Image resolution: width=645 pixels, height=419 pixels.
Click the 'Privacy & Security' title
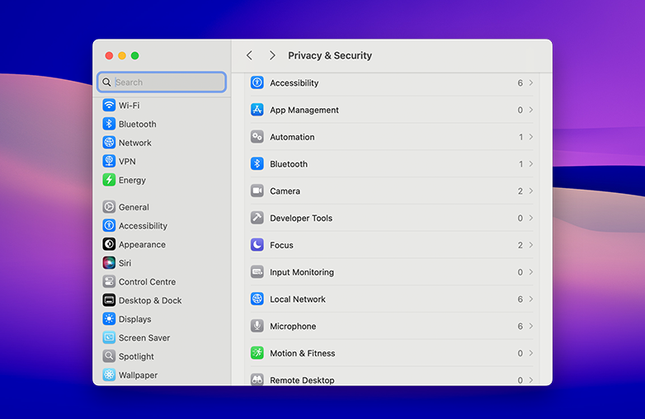click(330, 55)
